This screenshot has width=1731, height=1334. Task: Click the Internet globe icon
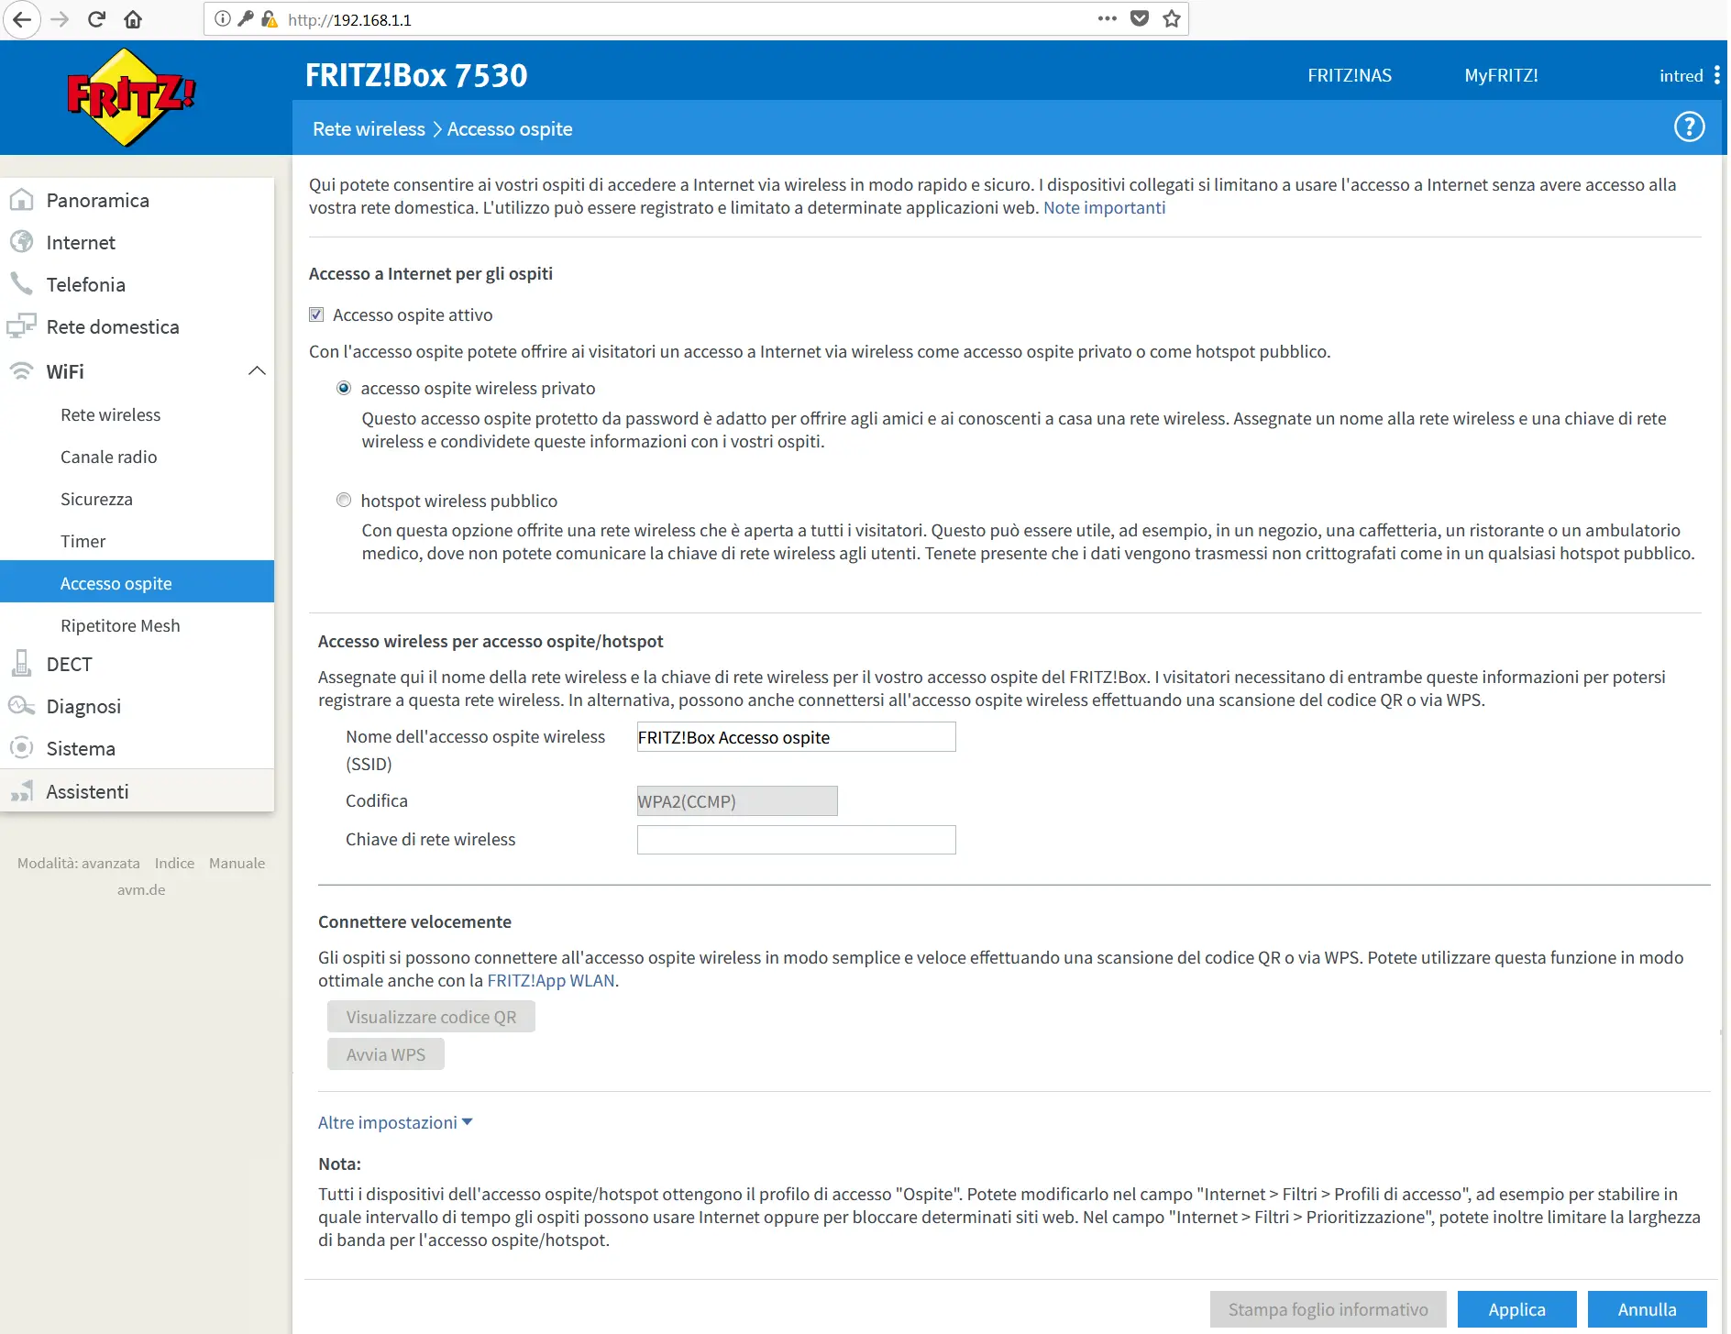coord(22,242)
